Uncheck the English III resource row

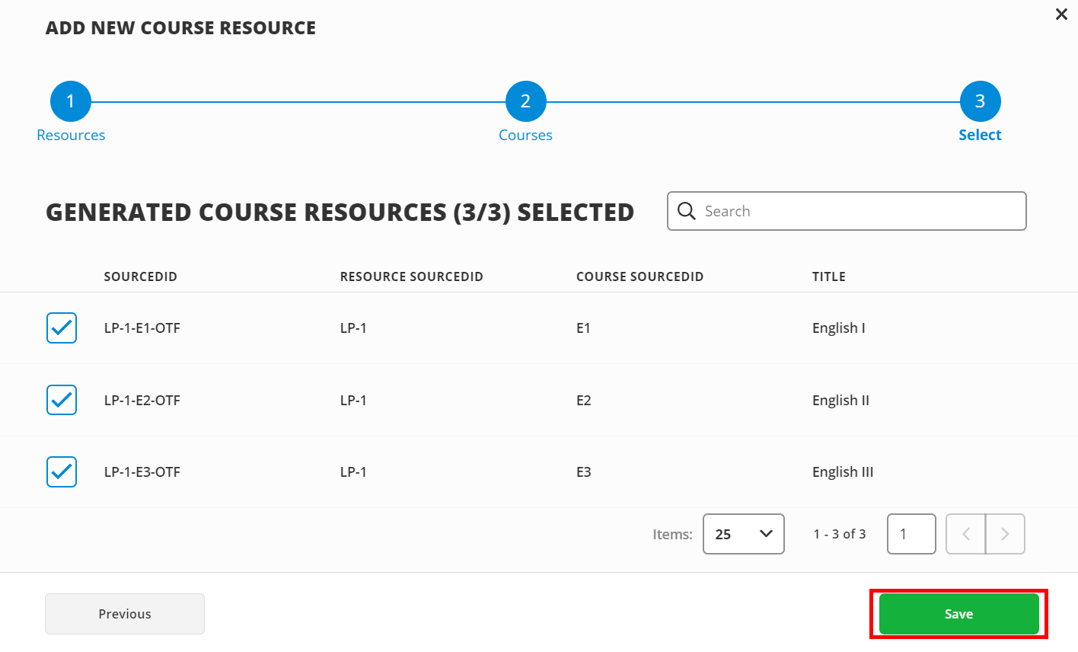point(62,471)
